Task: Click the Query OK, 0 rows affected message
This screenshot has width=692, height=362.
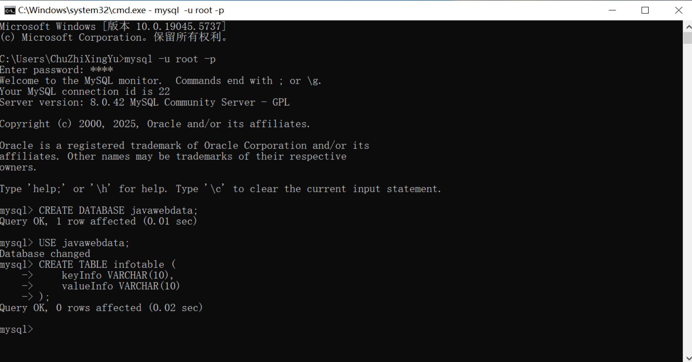Action: click(x=101, y=307)
